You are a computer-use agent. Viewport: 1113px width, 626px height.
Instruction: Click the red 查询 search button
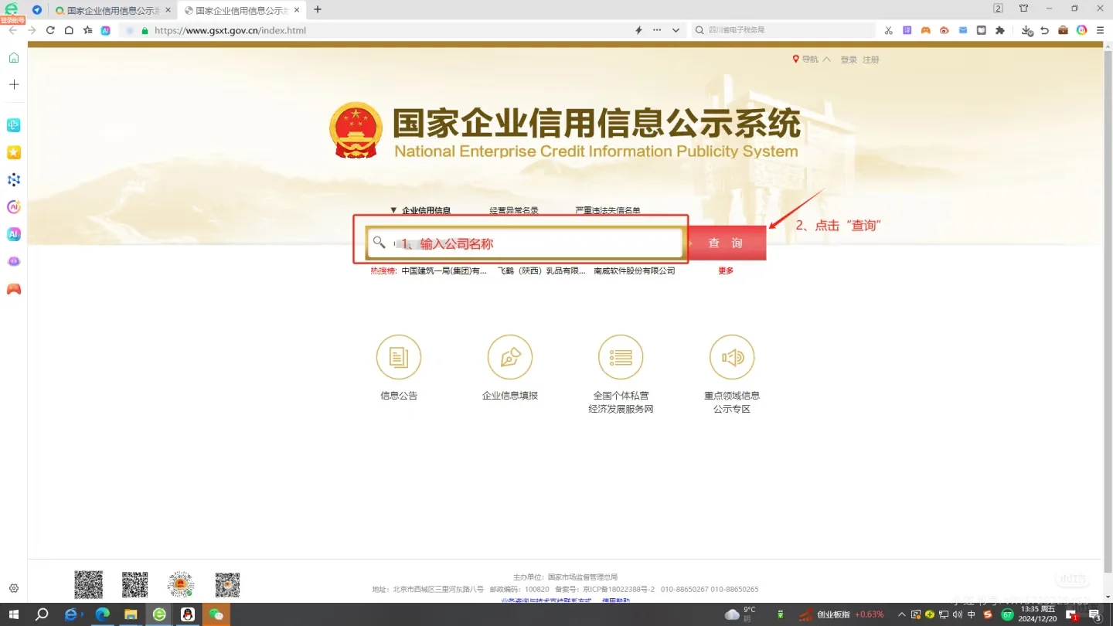(x=725, y=242)
